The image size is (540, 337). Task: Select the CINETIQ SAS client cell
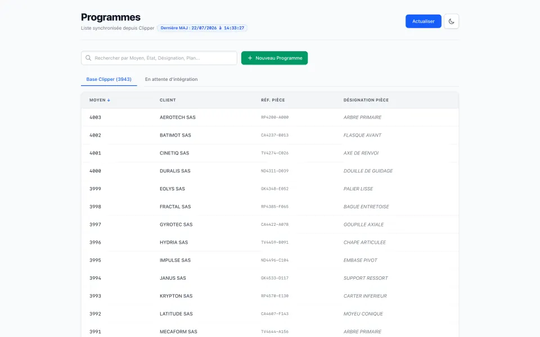(x=174, y=153)
